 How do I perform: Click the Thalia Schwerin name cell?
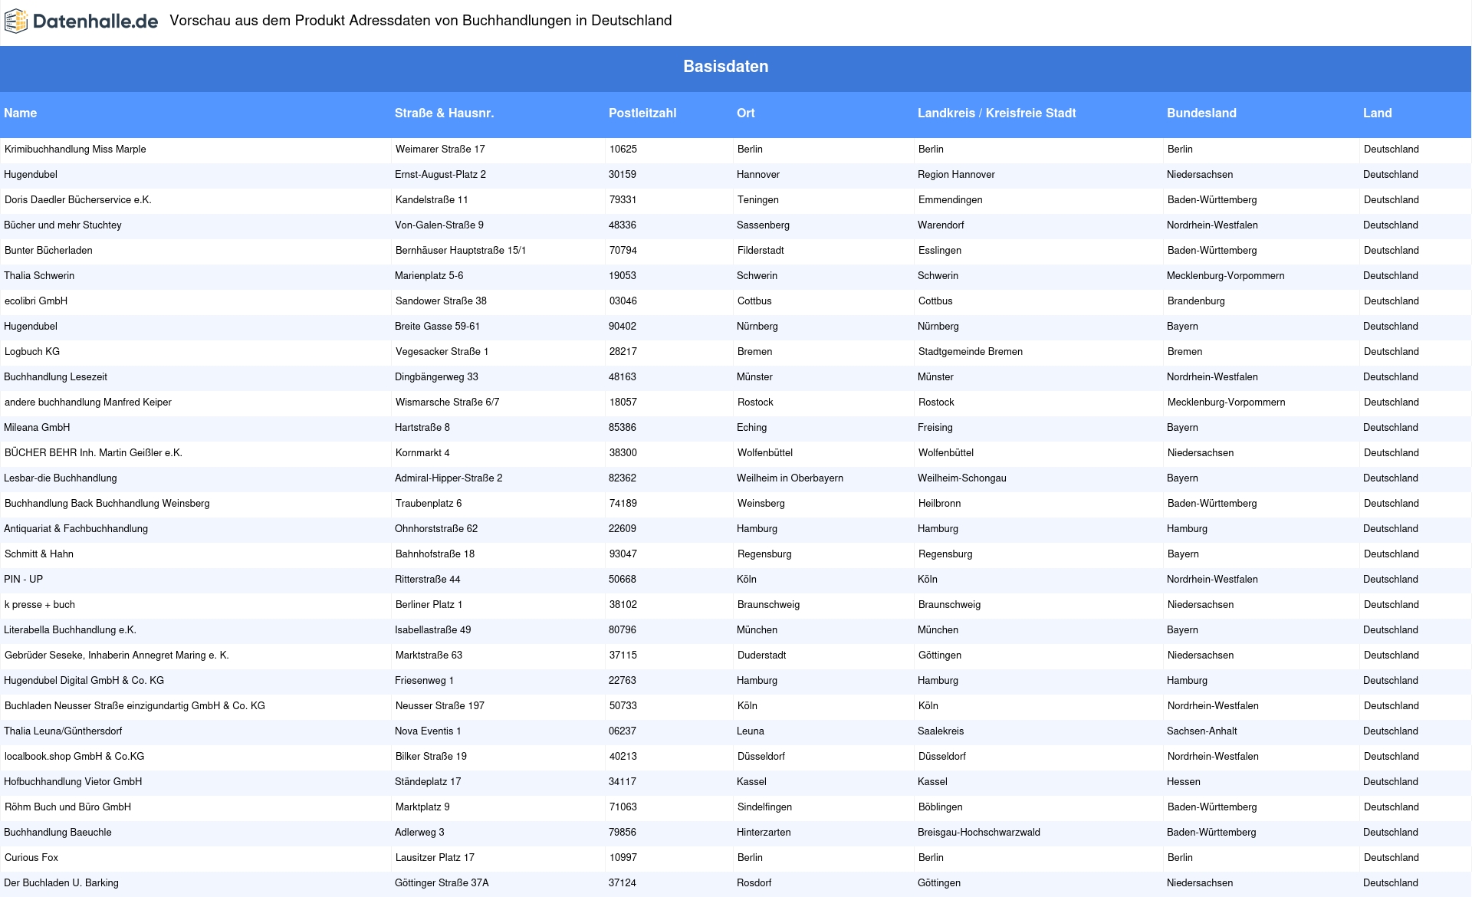click(39, 276)
